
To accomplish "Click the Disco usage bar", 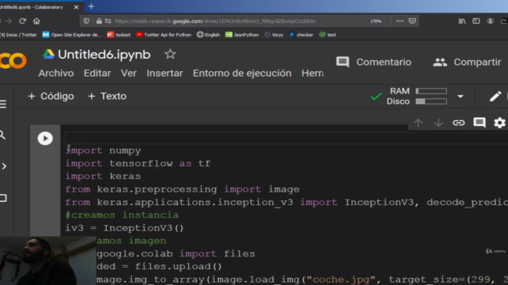I will 431,101.
